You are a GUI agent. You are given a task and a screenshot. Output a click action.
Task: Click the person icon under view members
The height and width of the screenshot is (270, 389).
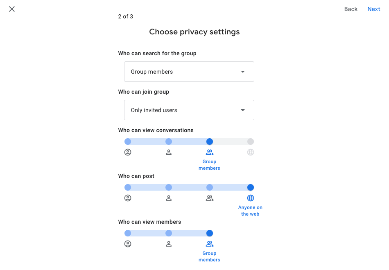pyautogui.click(x=169, y=244)
